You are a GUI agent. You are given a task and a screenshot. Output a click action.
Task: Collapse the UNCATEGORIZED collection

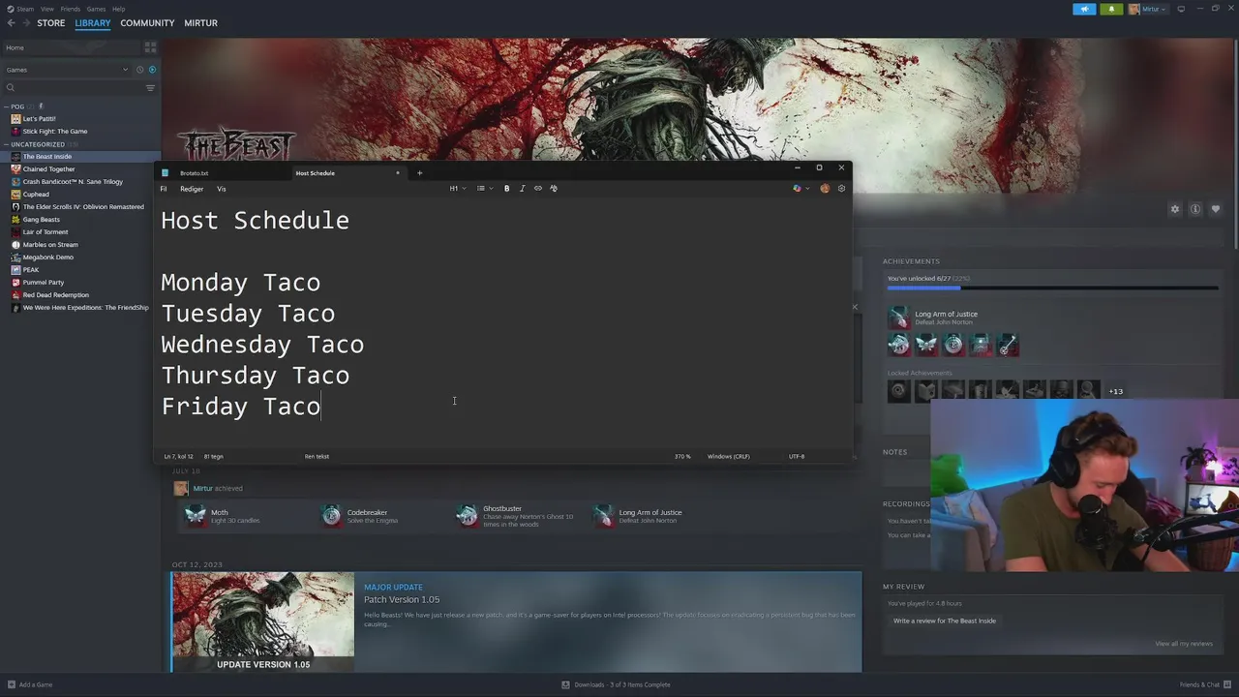point(6,144)
